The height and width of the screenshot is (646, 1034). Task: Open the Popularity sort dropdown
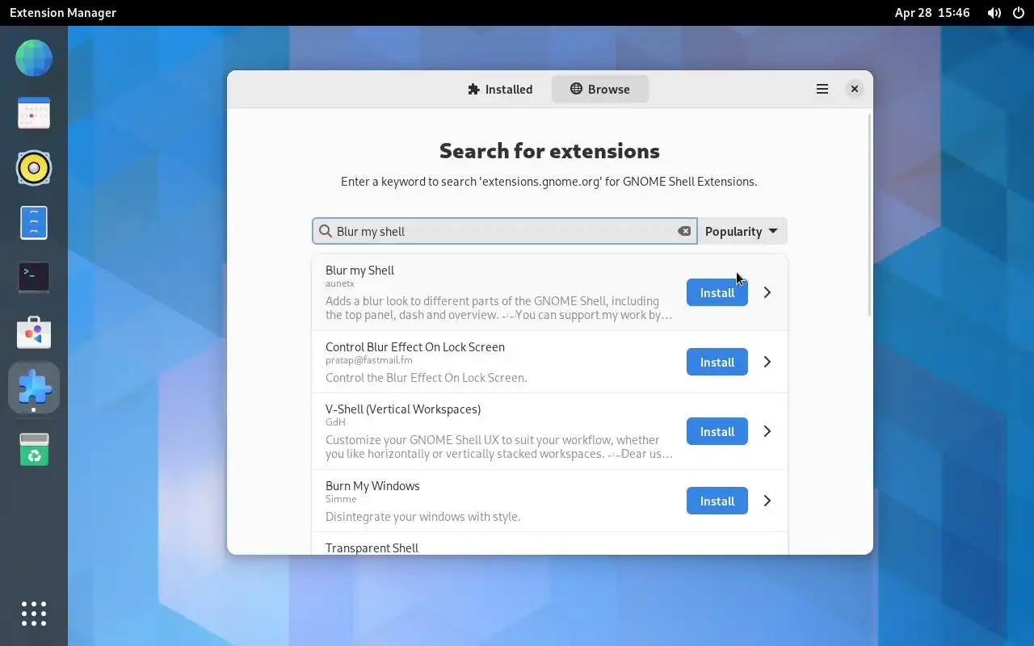(742, 231)
